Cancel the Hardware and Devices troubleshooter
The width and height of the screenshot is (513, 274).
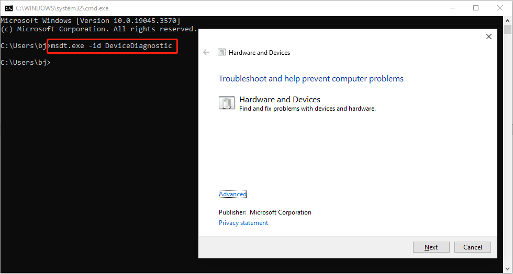(x=472, y=247)
